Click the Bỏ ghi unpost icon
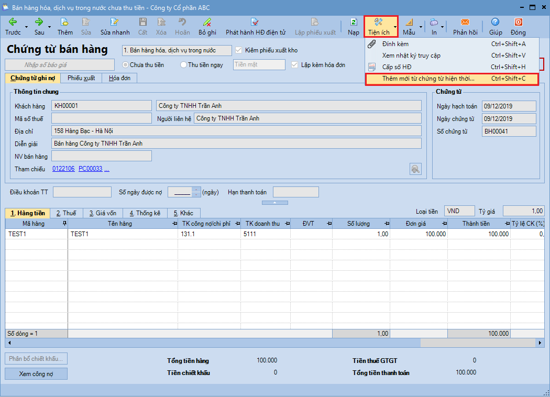 (207, 23)
